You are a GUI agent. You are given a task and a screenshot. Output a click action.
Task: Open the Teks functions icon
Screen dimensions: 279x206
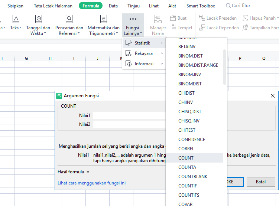(x=16, y=19)
